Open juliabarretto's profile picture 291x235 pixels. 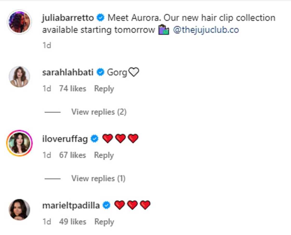pyautogui.click(x=19, y=22)
